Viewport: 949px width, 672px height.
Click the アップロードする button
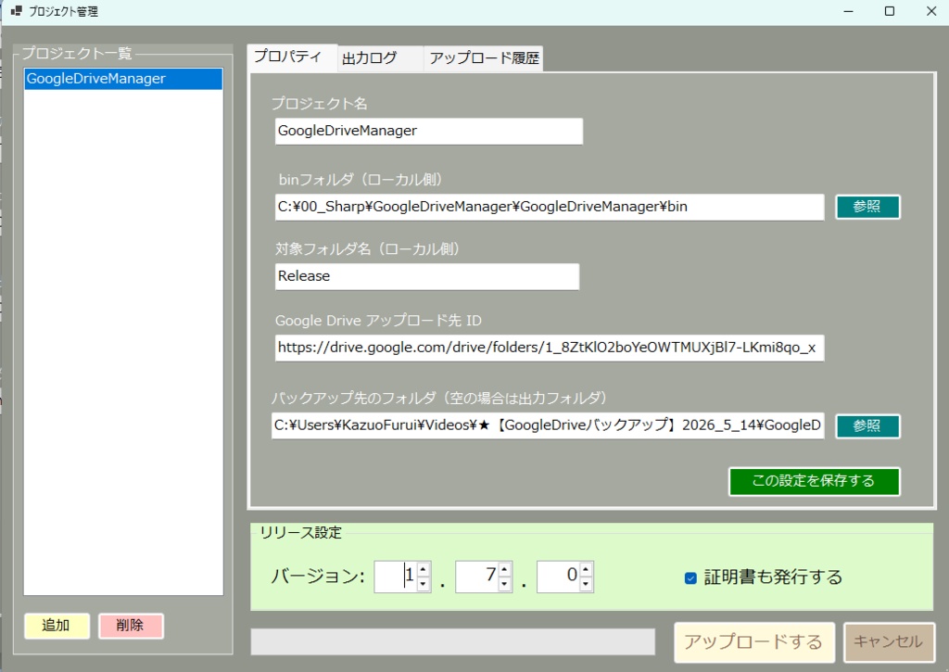754,642
